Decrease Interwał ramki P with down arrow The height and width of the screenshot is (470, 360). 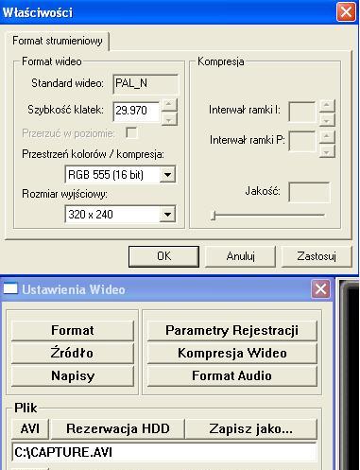pos(327,151)
